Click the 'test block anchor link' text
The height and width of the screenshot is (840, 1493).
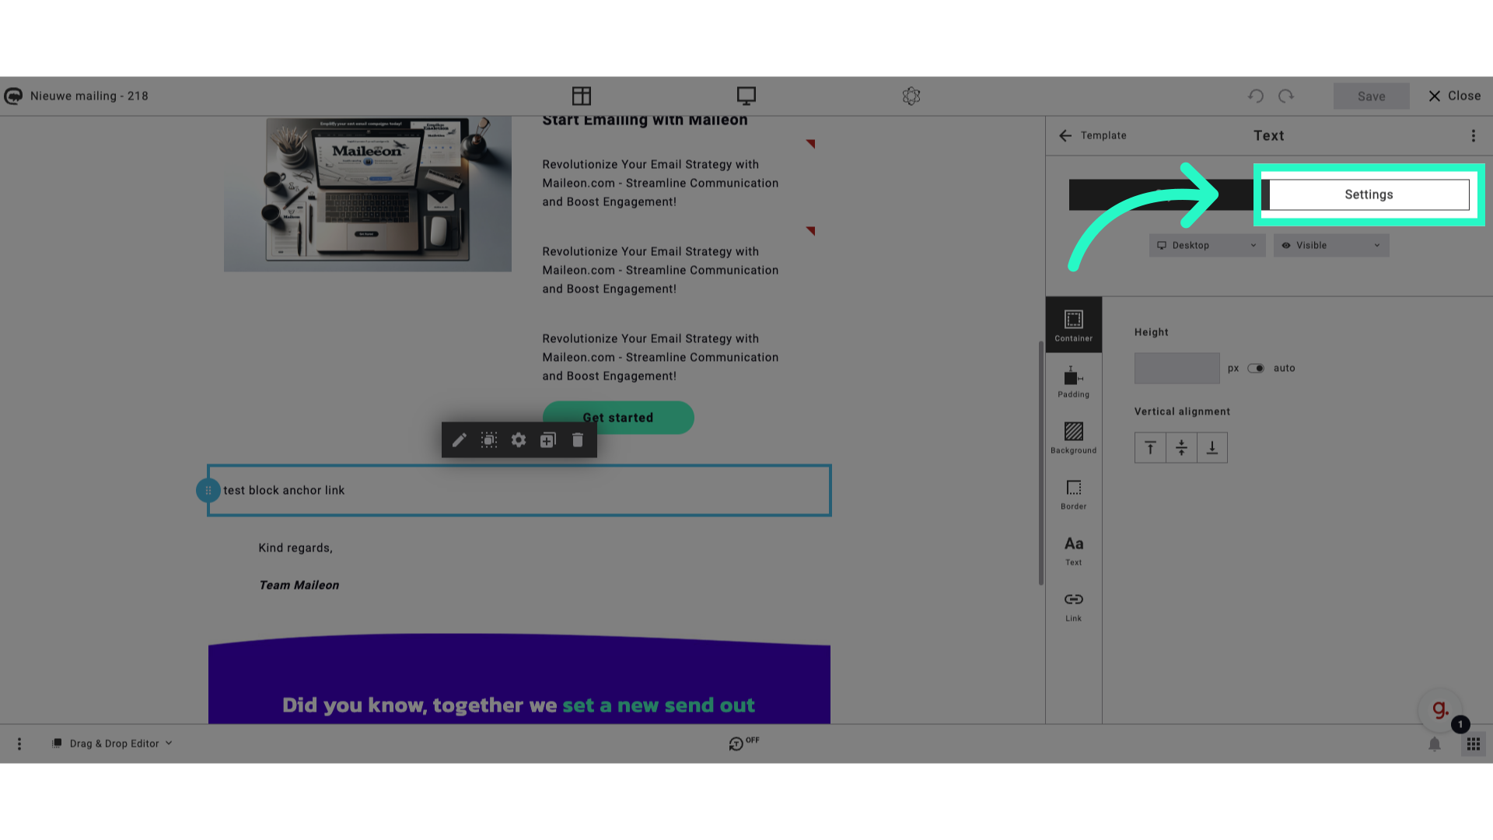284,491
